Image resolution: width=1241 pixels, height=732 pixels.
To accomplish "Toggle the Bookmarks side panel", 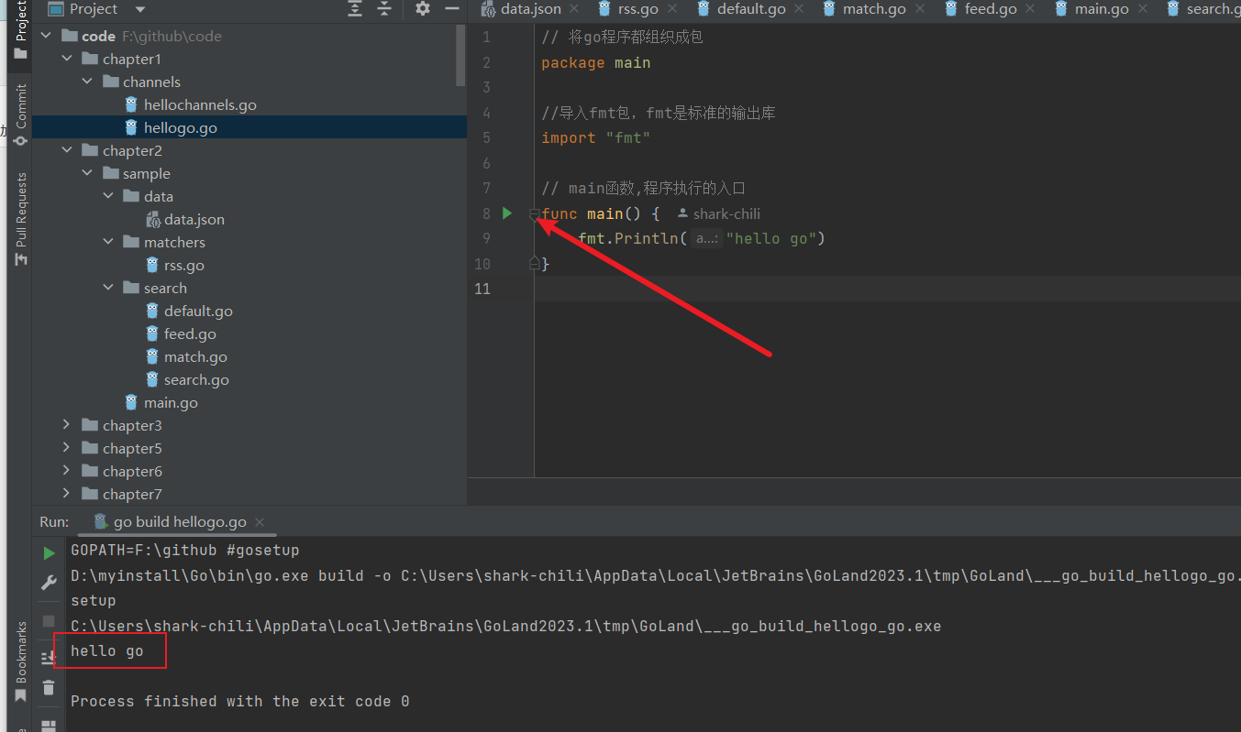I will (x=20, y=660).
